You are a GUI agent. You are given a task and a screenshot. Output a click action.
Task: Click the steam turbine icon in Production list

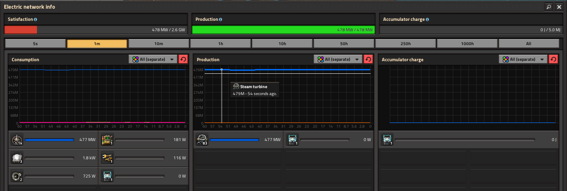pos(202,140)
